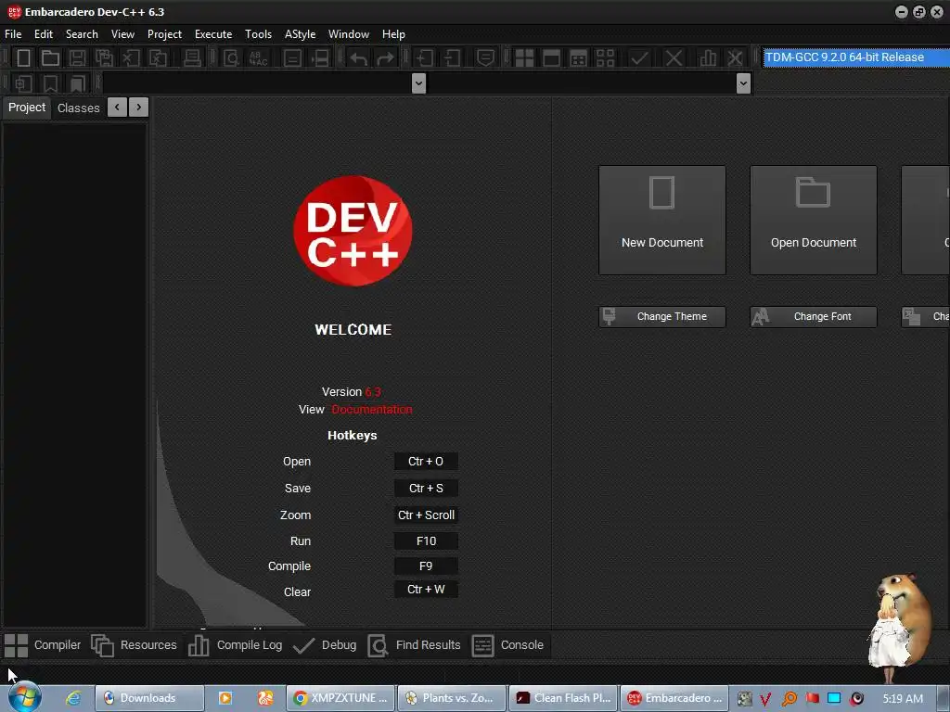The height and width of the screenshot is (712, 950).
Task: Click the Internet Explorer taskbar icon
Action: pyautogui.click(x=74, y=698)
